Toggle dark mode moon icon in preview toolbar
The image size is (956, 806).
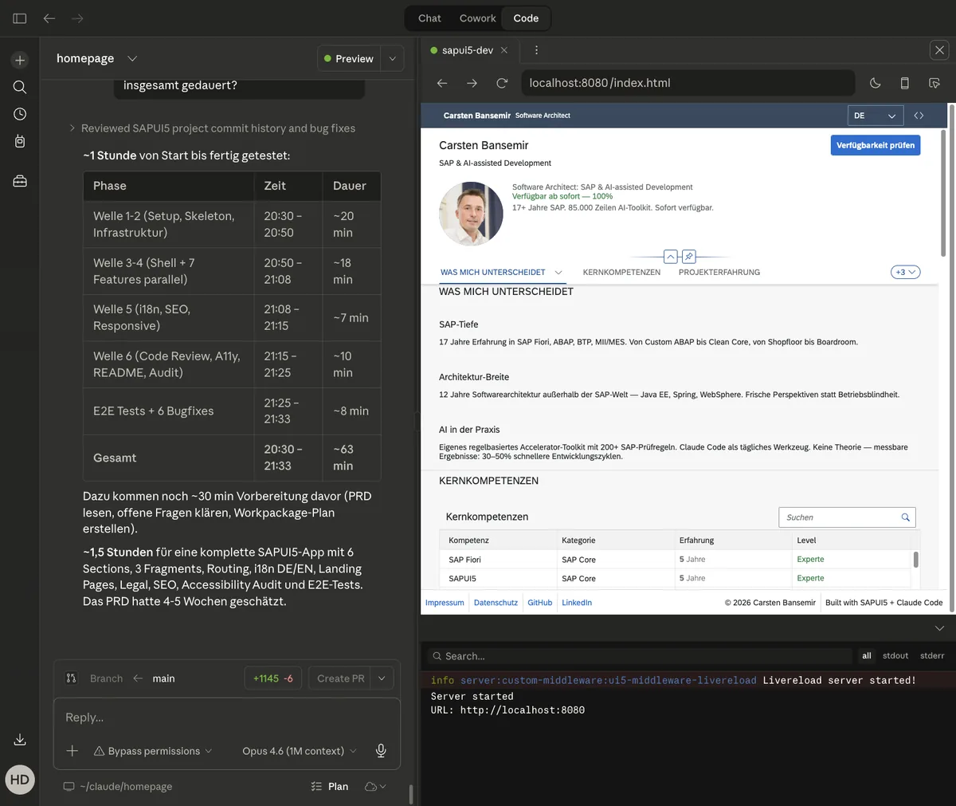875,83
